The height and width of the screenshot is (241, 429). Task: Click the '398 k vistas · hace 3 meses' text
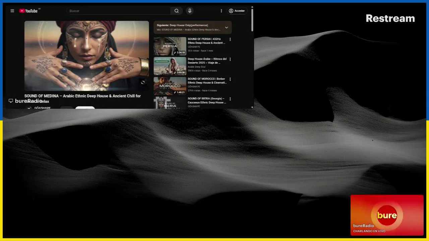pos(202,71)
